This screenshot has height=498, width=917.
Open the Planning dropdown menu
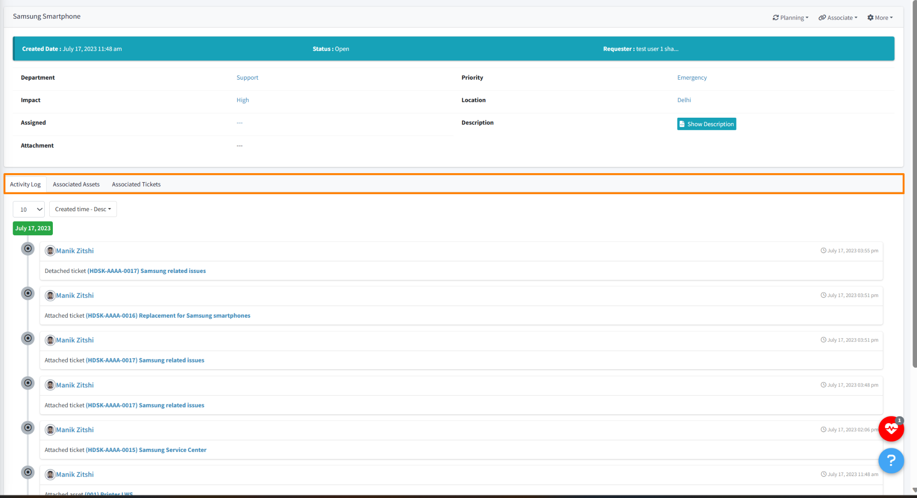click(x=790, y=17)
